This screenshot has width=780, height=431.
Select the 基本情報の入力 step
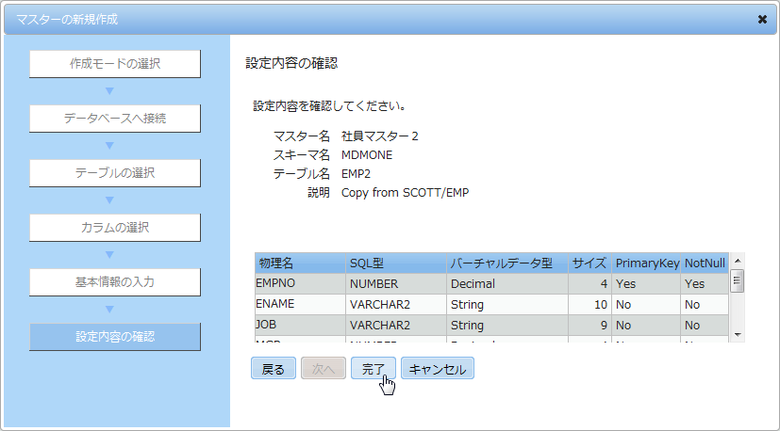coord(115,282)
